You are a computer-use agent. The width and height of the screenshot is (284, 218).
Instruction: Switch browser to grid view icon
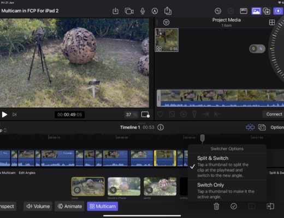tap(272, 22)
